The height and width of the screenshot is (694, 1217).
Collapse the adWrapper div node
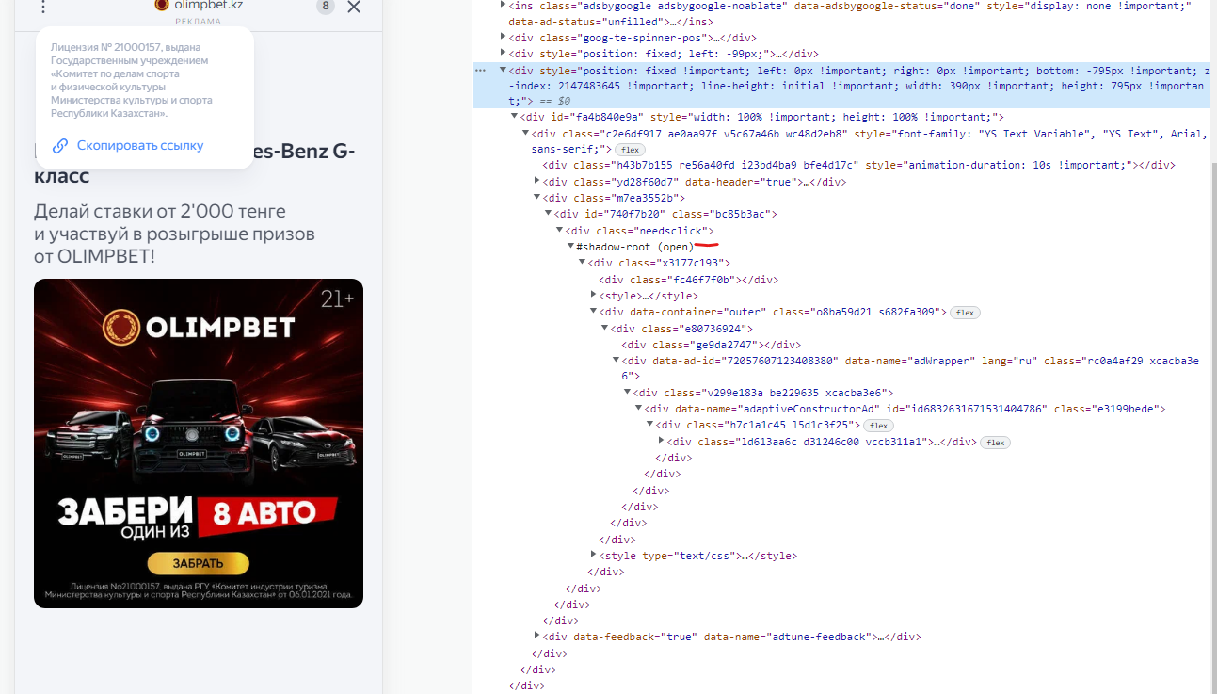click(616, 361)
